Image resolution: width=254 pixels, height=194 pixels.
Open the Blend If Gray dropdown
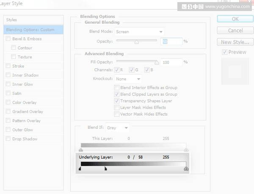[118, 128]
